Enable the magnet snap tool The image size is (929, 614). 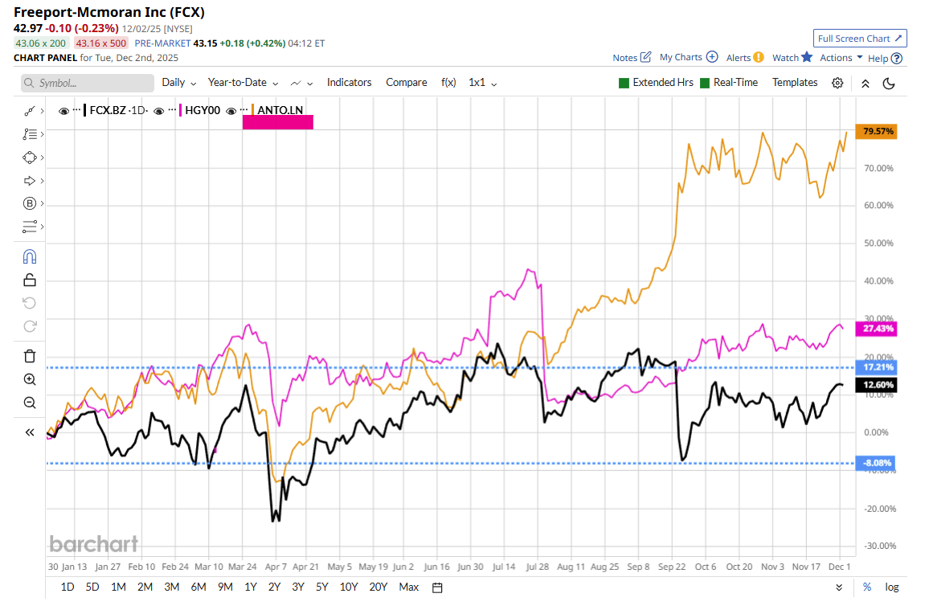pyautogui.click(x=30, y=256)
